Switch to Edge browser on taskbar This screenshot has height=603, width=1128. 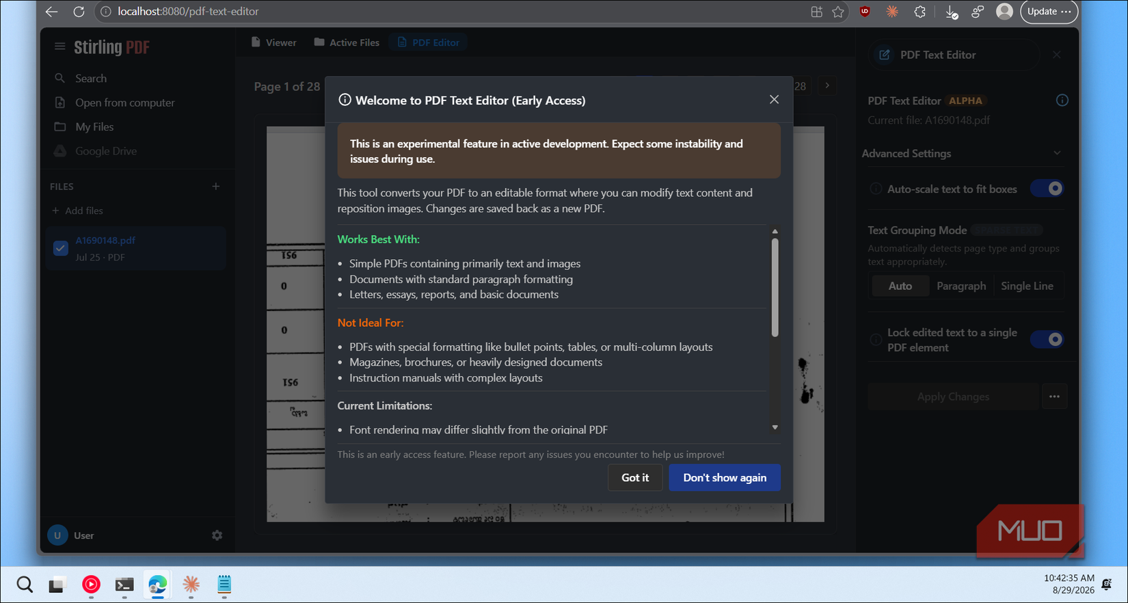158,585
